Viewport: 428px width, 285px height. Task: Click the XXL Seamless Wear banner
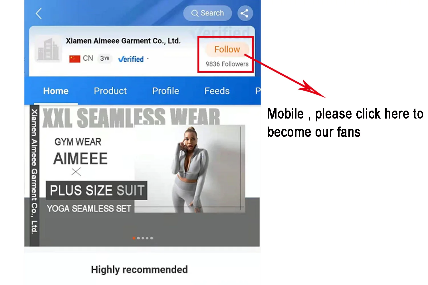click(x=142, y=176)
